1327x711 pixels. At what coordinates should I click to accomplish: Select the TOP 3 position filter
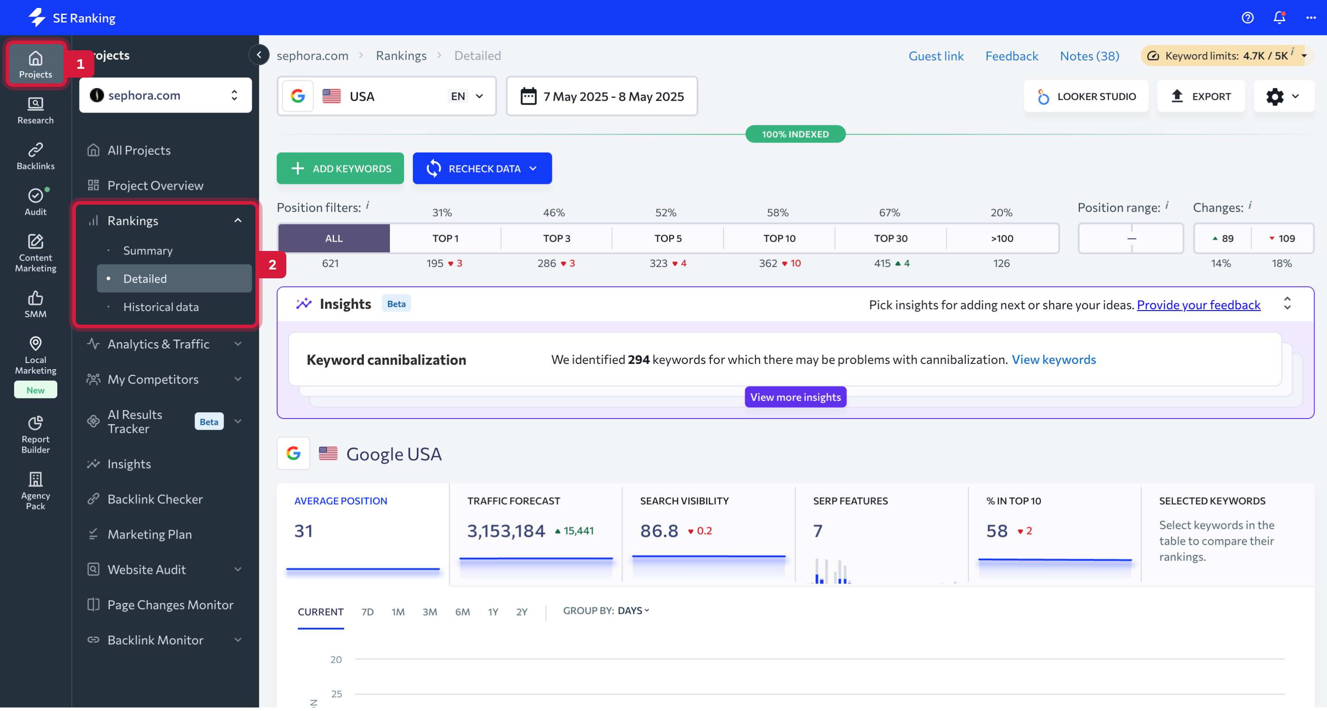click(x=556, y=238)
